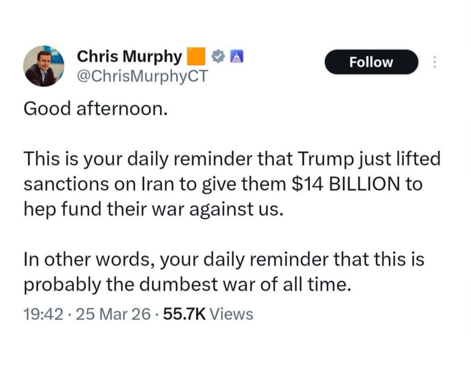Open the 55.7K Views count
The image size is (471, 381).
208,314
